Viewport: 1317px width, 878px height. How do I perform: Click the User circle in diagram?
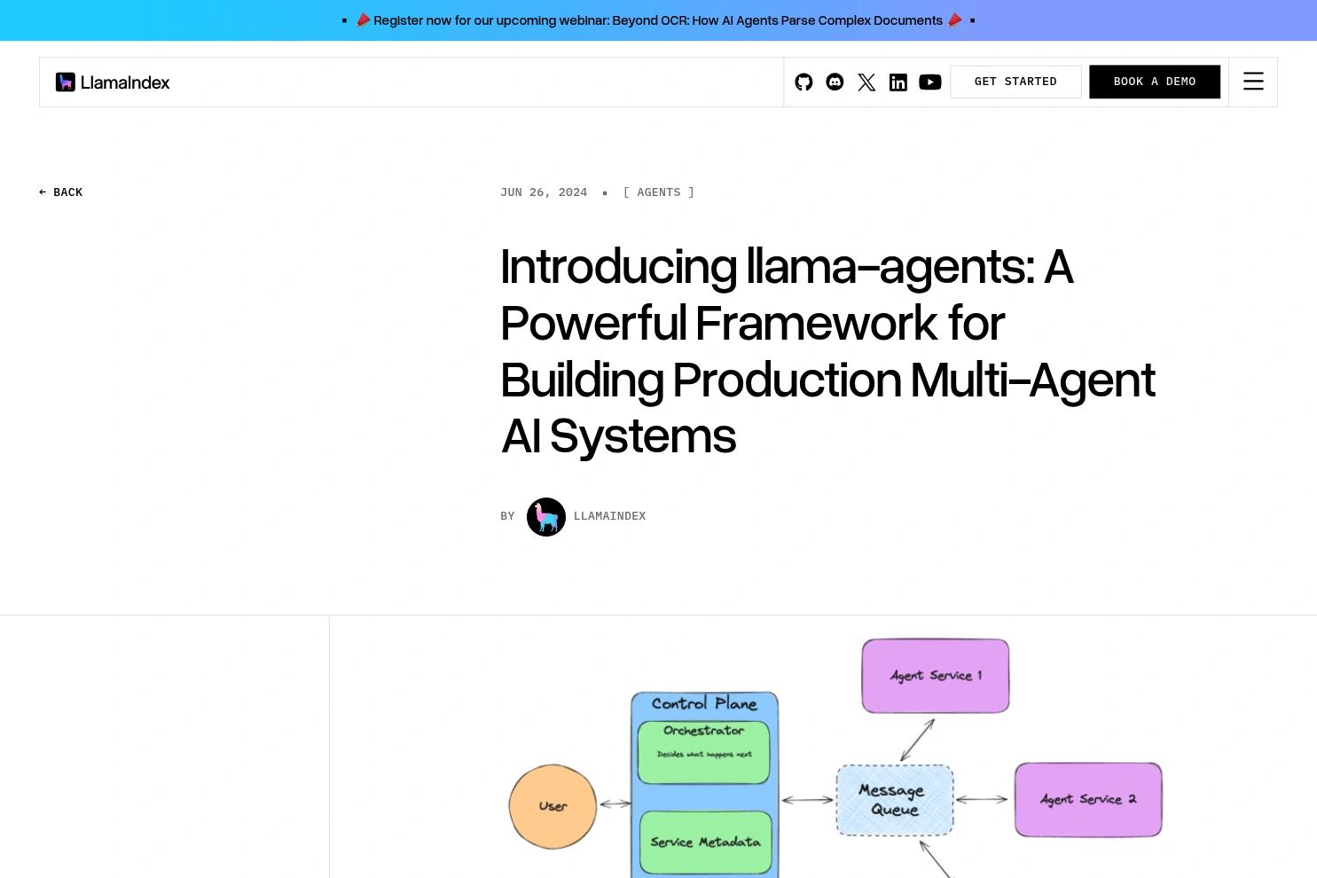point(553,806)
